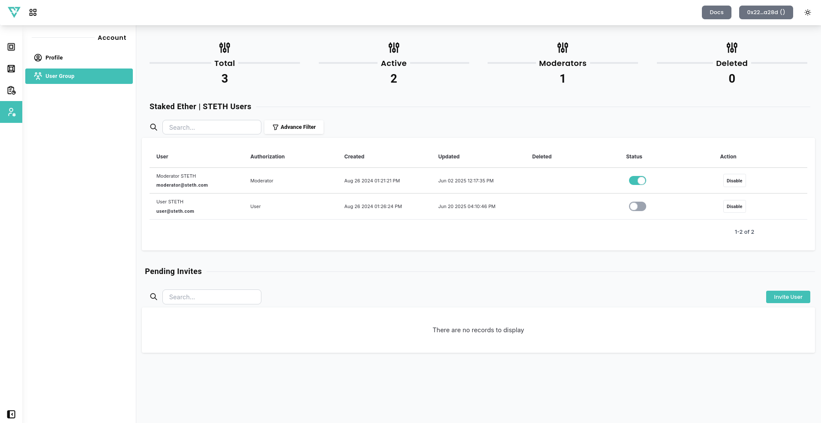Focus the Pending Invites search field

coord(212,297)
